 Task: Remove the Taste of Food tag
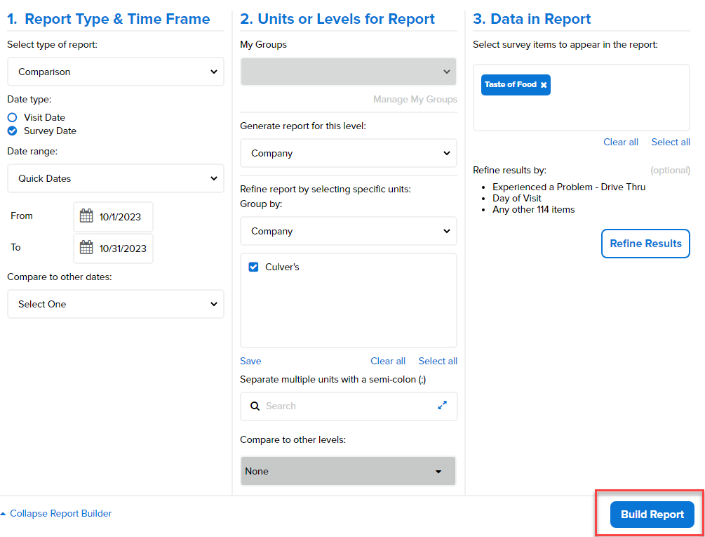544,85
